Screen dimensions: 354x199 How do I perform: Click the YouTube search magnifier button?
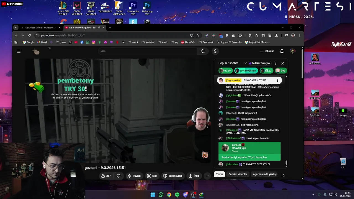click(203, 51)
